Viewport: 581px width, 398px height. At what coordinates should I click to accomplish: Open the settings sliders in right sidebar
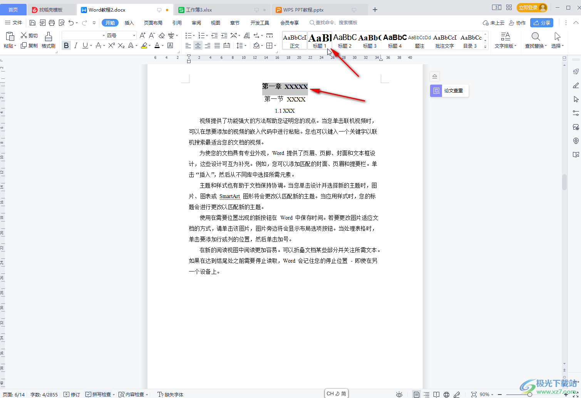click(576, 113)
